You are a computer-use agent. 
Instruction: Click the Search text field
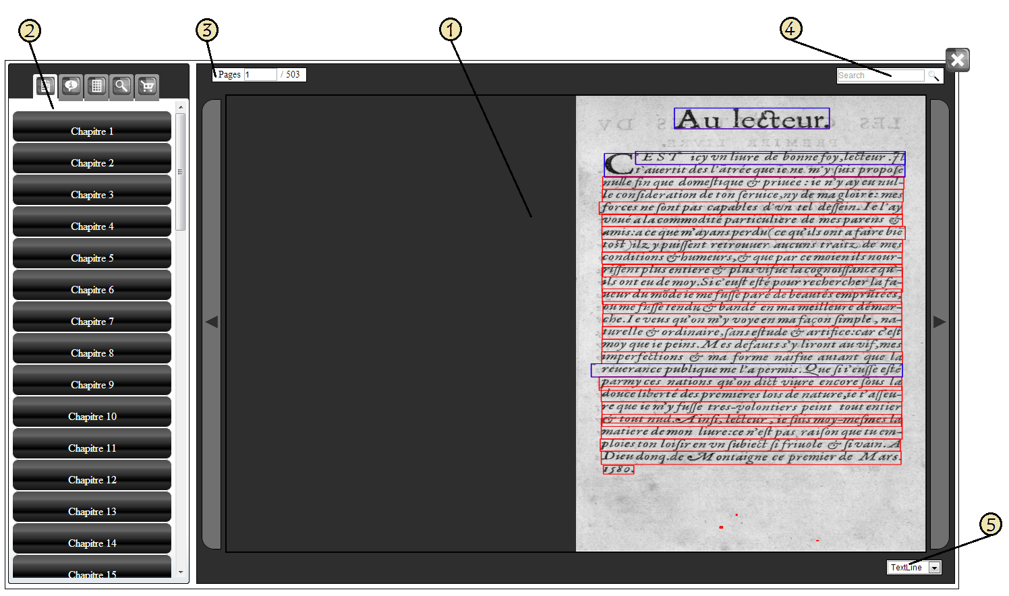point(880,76)
